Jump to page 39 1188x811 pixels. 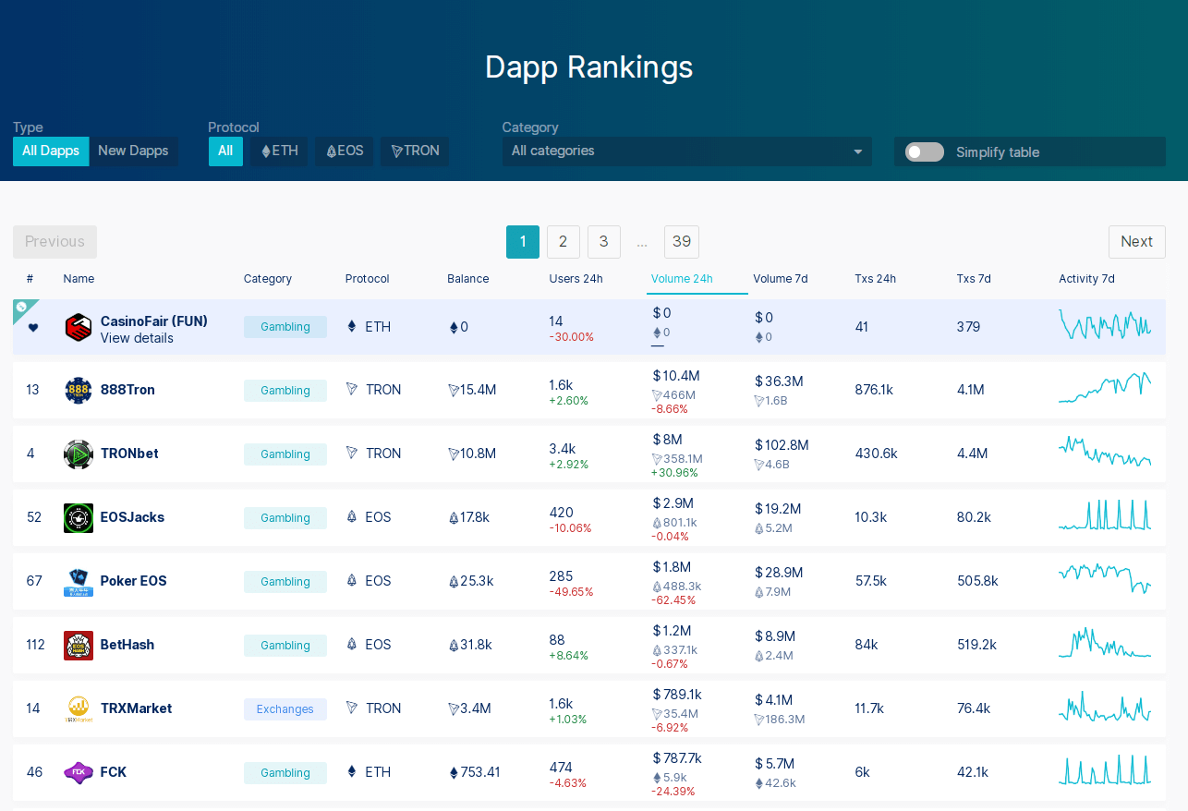pos(682,242)
